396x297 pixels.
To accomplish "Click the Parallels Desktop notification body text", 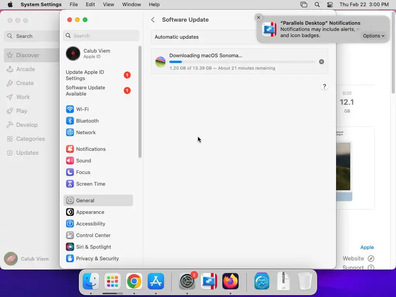I will pos(317,32).
